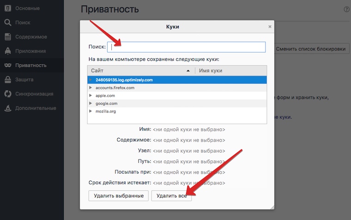
Task: Open the Поиск settings section
Action: (23, 23)
